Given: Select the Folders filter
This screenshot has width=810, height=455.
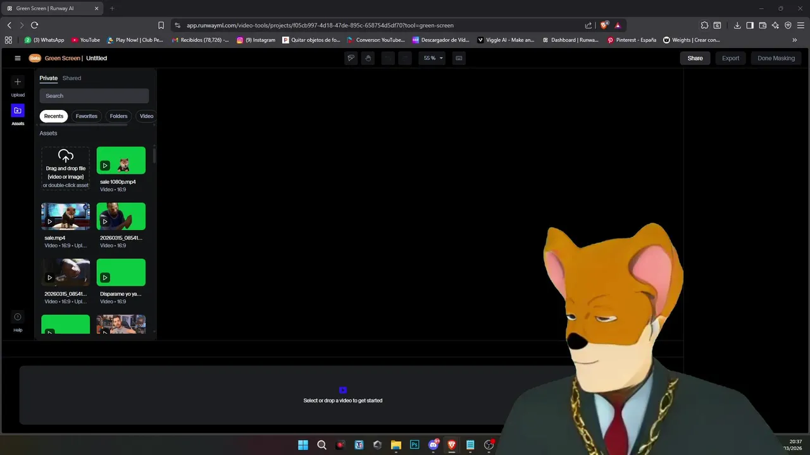Looking at the screenshot, I should click(x=118, y=116).
